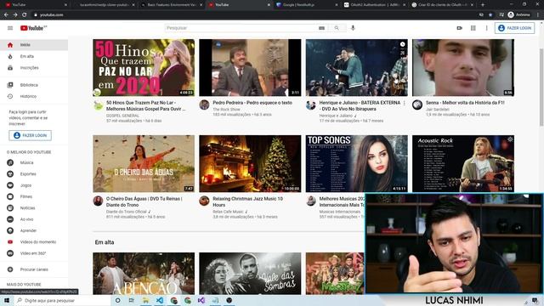Reload the page in Chrome
The width and height of the screenshot is (544, 306).
pos(25,15)
